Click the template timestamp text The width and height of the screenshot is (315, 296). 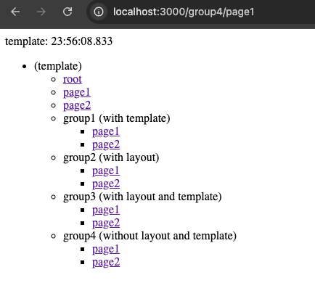[x=59, y=41]
